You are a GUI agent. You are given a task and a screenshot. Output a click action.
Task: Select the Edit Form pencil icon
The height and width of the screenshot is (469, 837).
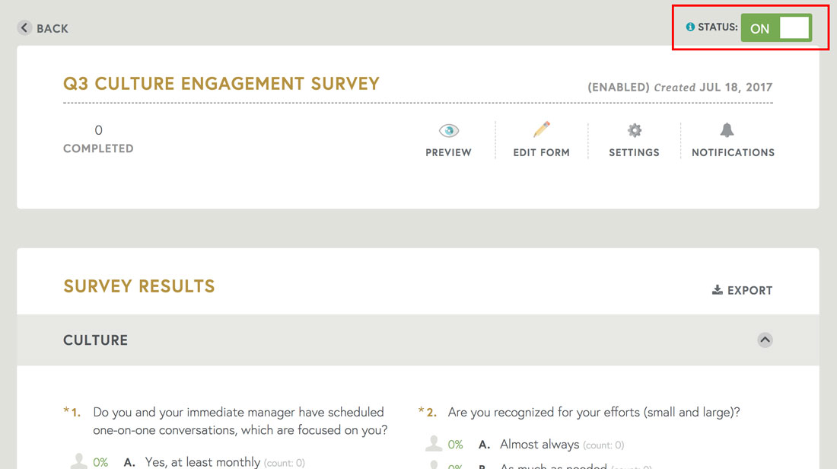[542, 131]
